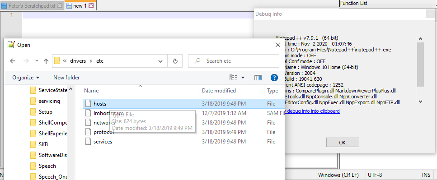Select Speech_One folder in tree
Screen dimensions: 437x180
(48, 177)
